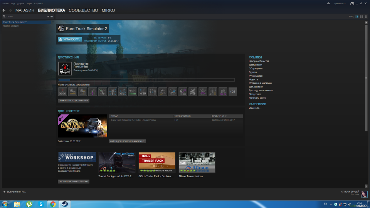Click the achievements progress bar

pyautogui.click(x=146, y=80)
